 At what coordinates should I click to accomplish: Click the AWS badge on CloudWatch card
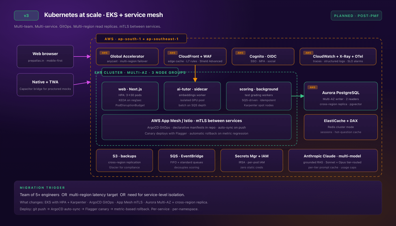click(x=308, y=53)
